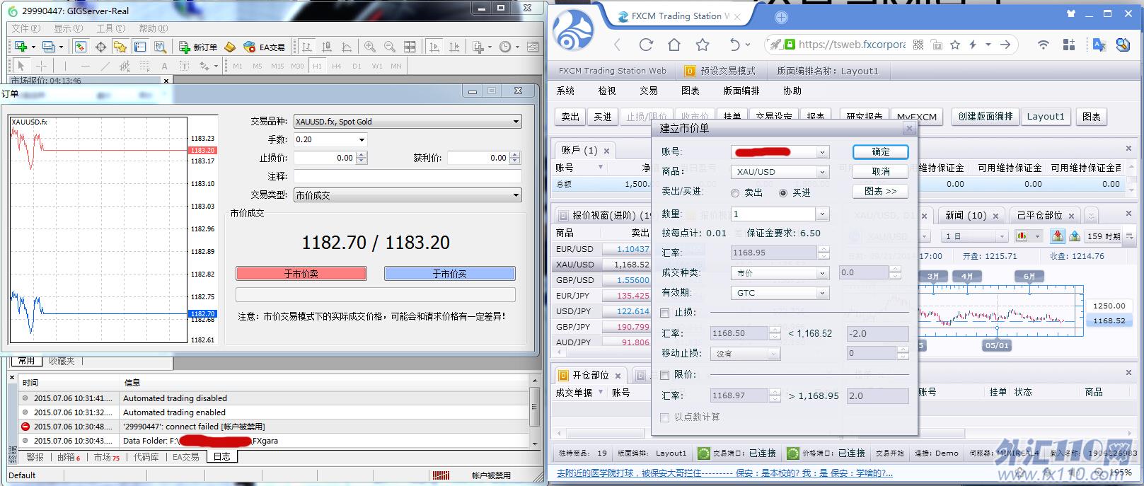Click the QR code icon in address bar

(x=918, y=45)
